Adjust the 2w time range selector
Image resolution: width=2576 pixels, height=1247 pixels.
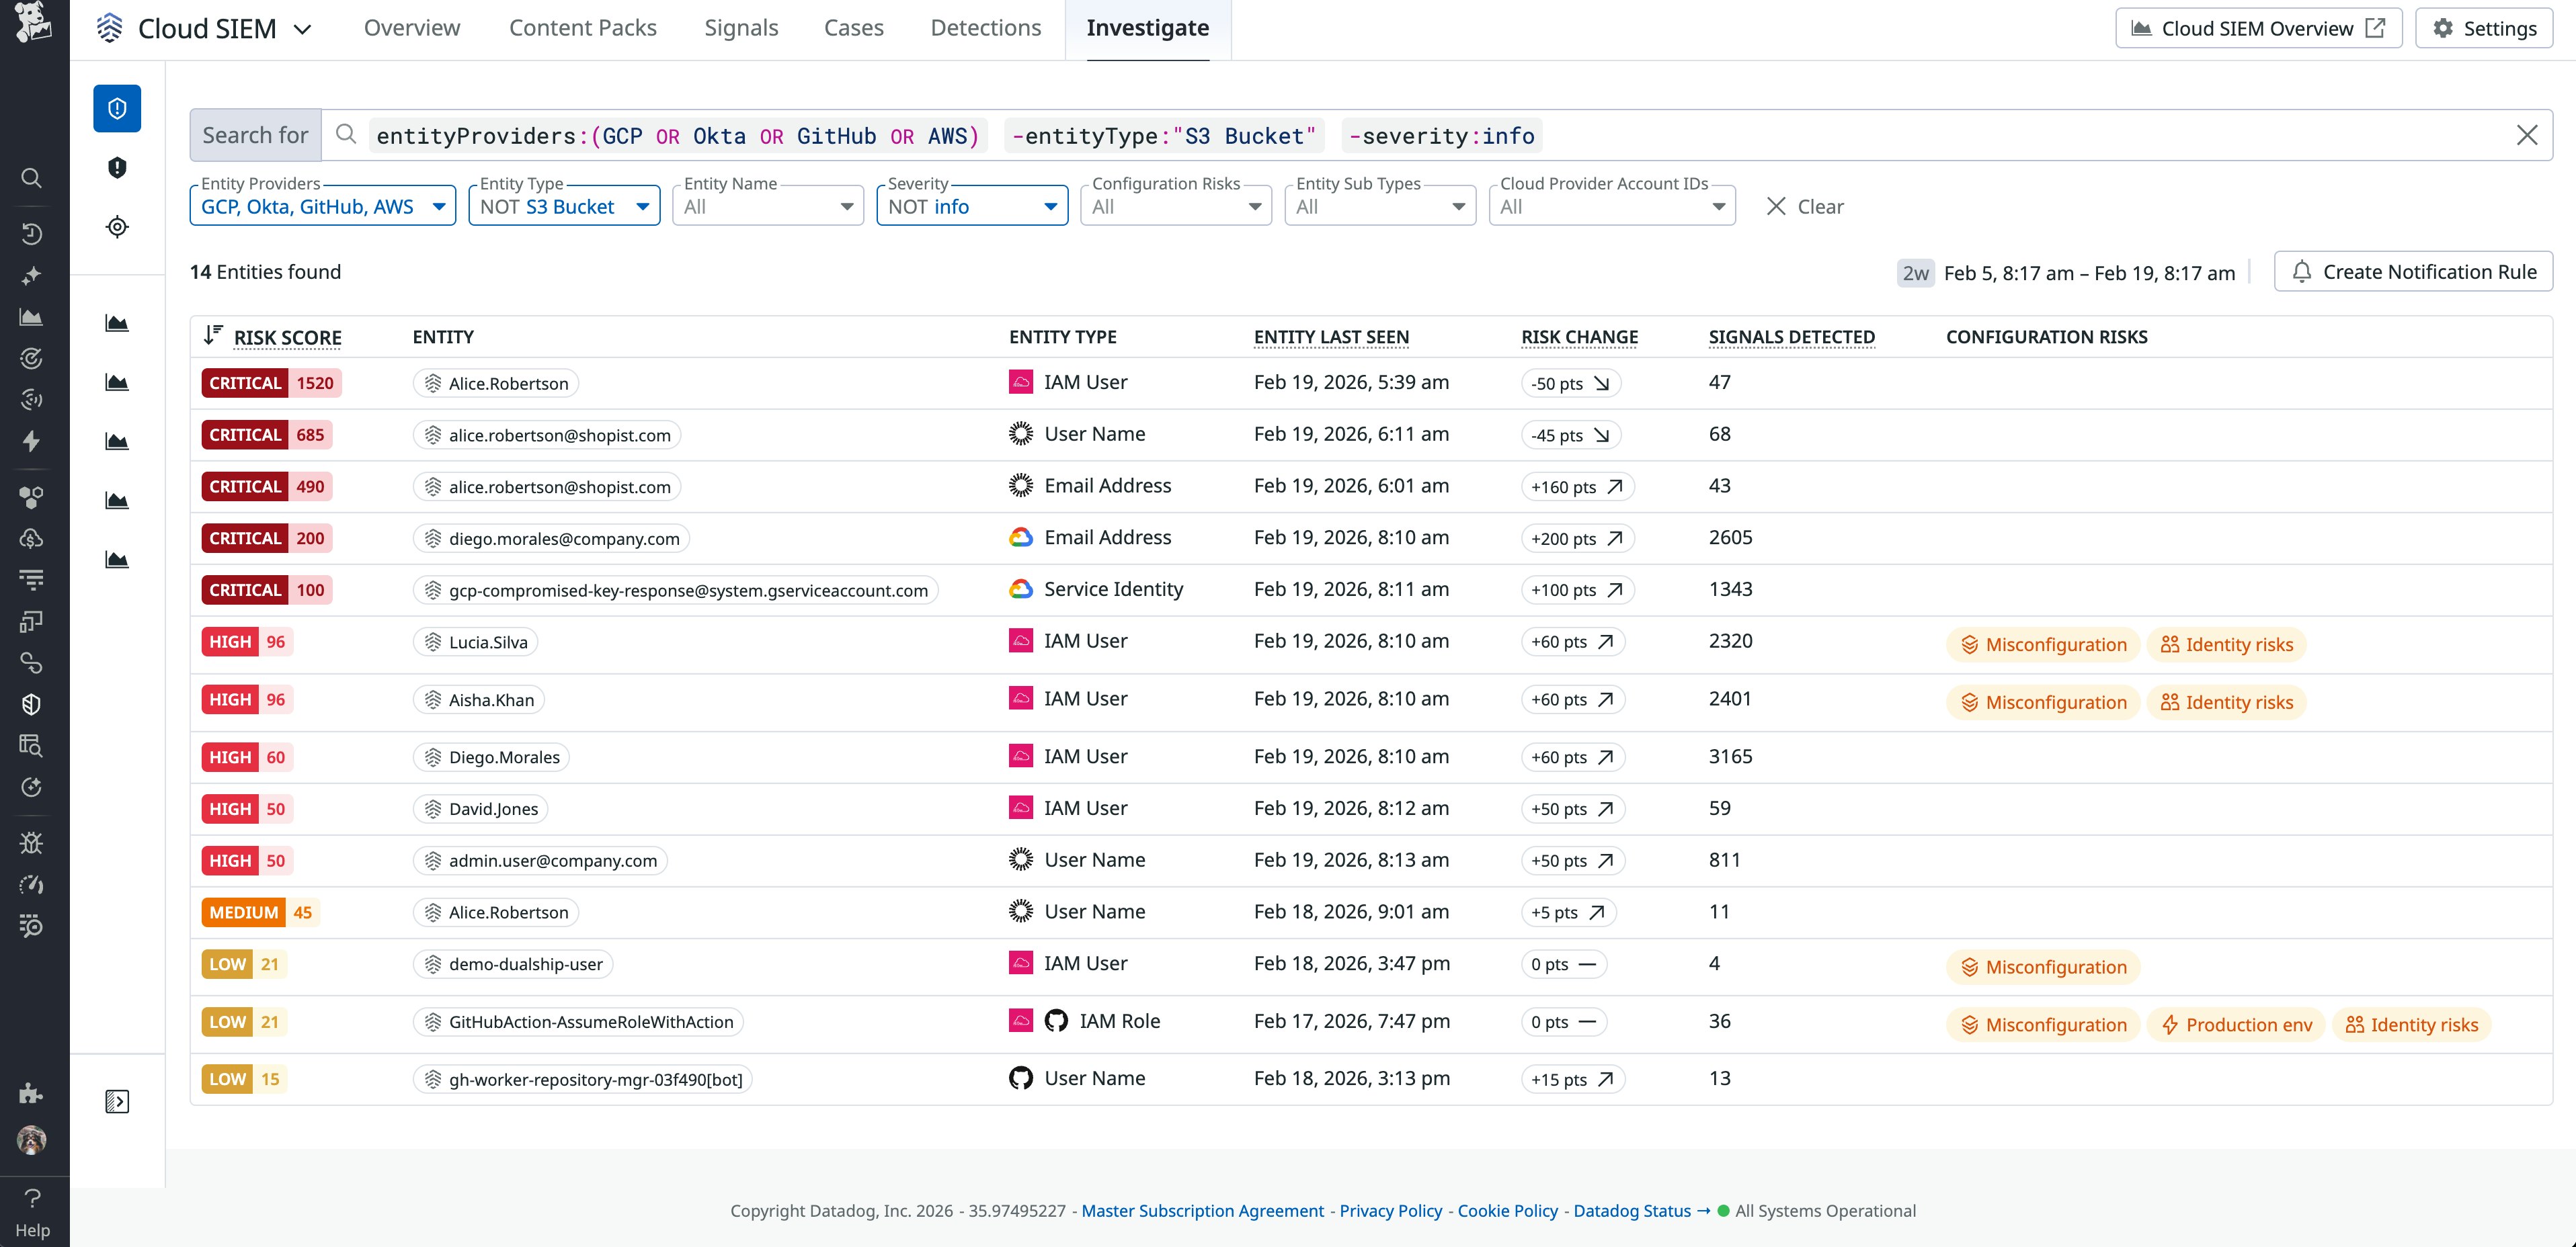pos(1915,272)
